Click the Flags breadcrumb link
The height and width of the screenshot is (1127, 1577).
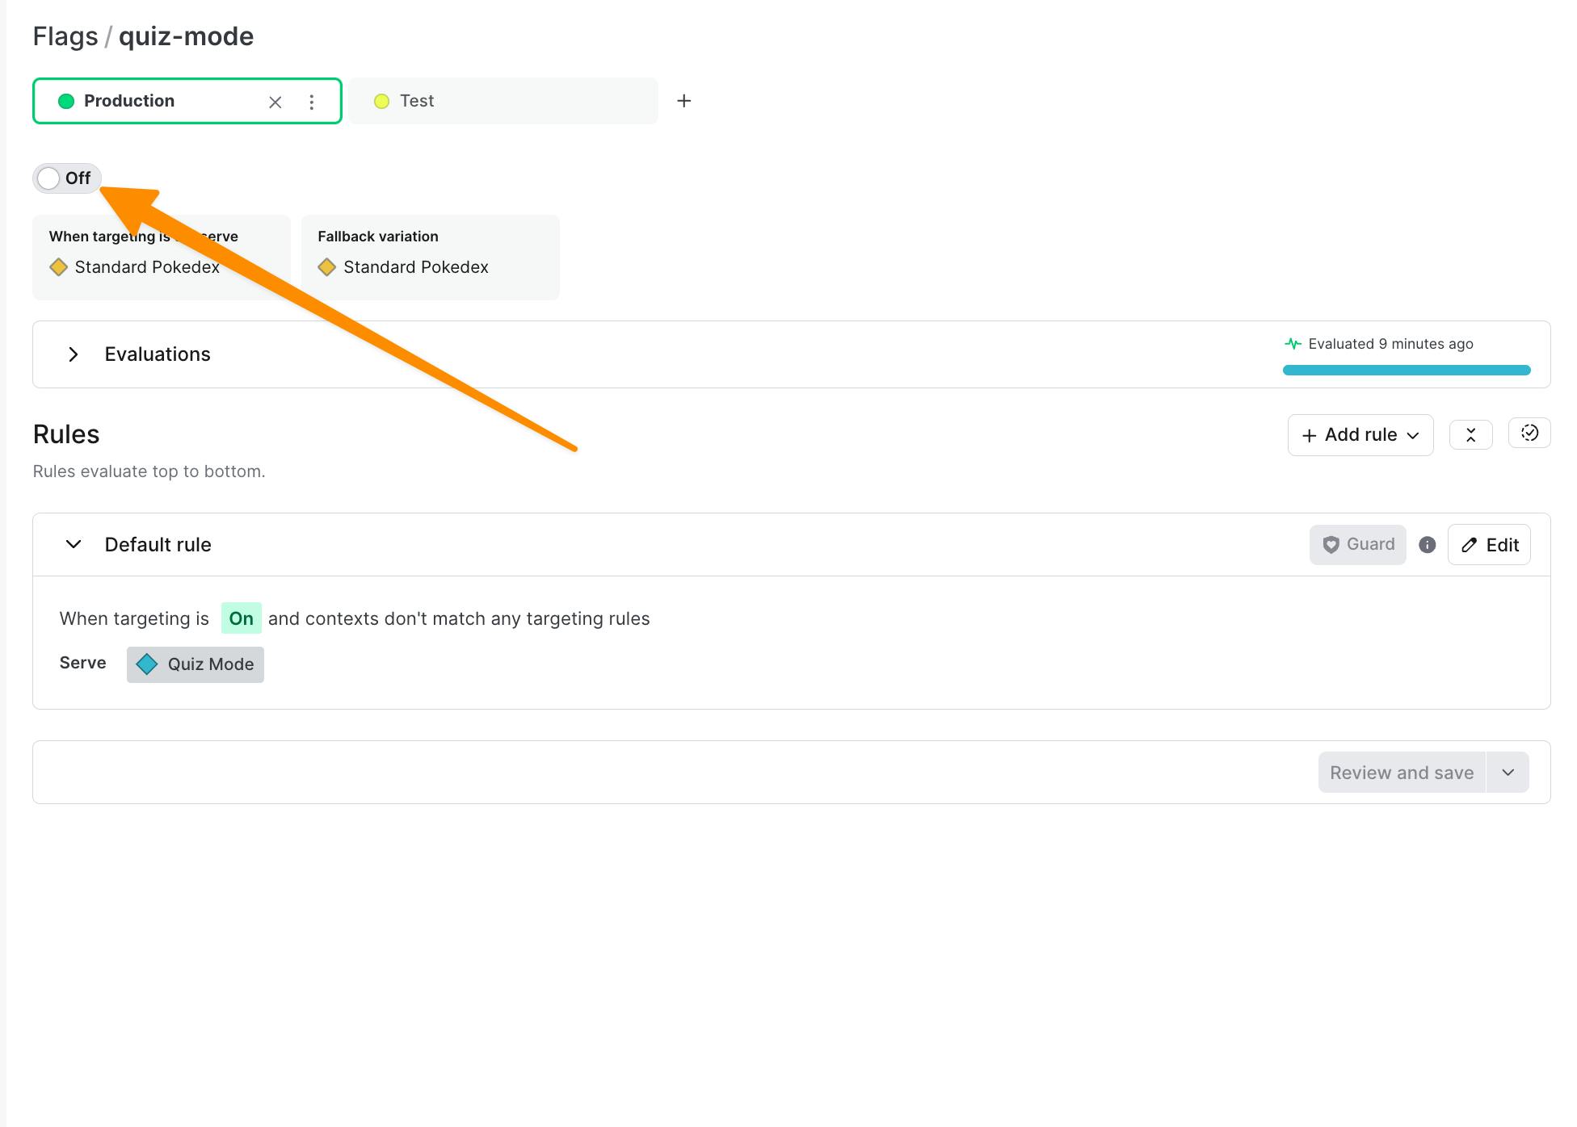click(x=65, y=36)
